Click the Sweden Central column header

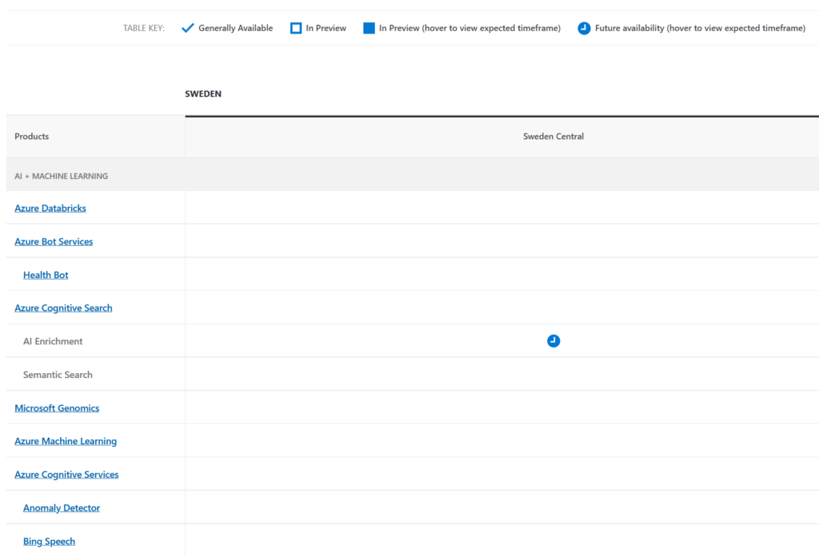553,137
